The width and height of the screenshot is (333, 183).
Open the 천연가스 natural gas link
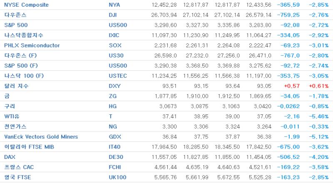[15, 126]
